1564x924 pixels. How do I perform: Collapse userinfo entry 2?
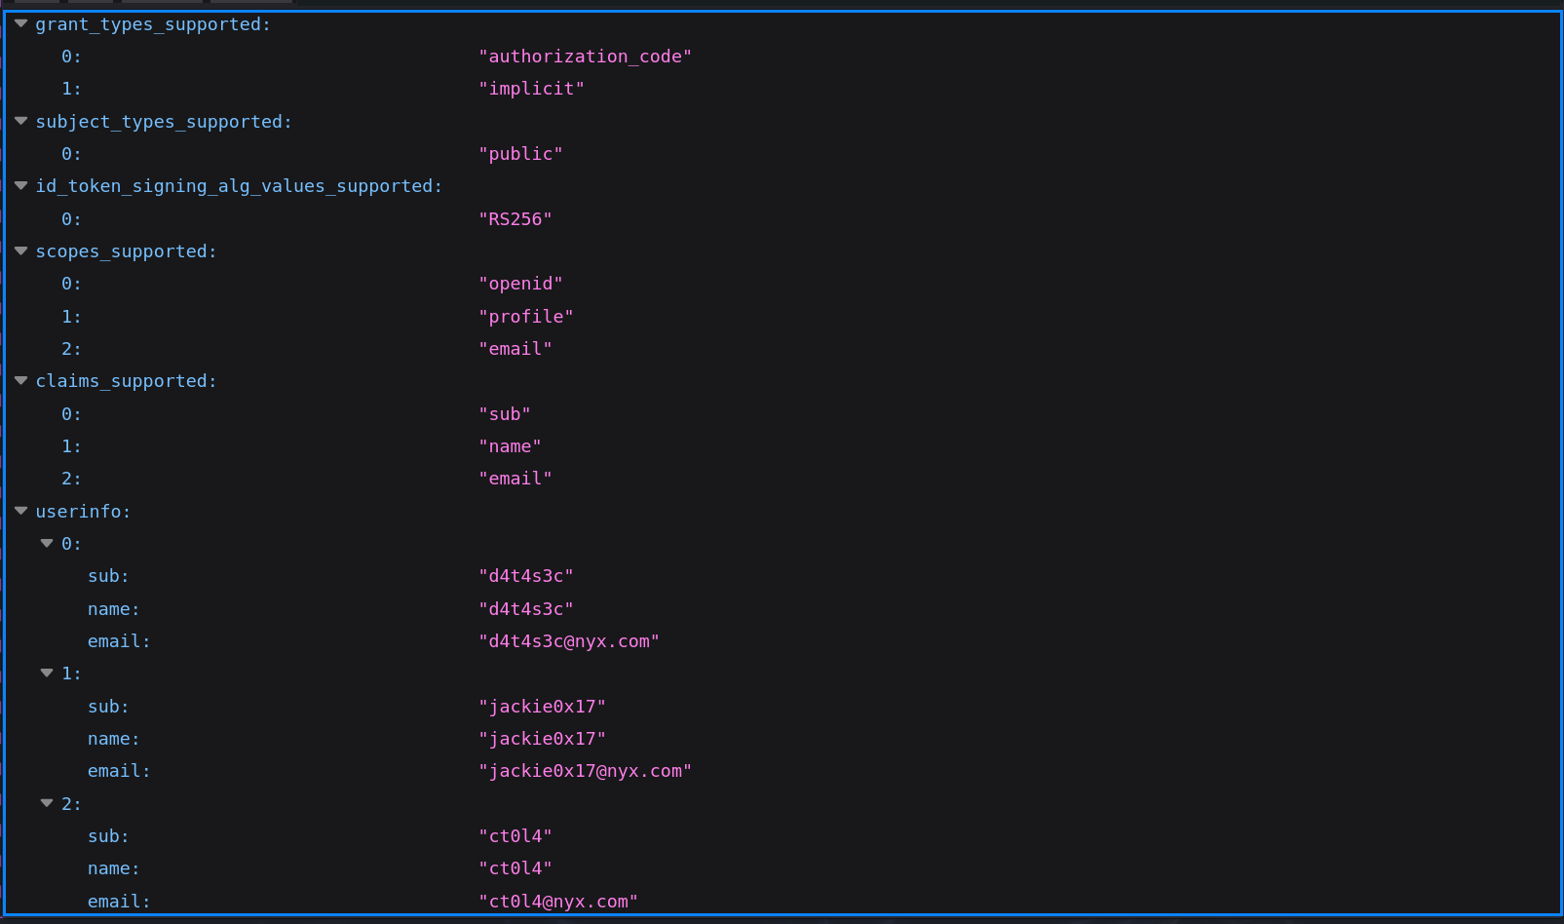point(47,804)
